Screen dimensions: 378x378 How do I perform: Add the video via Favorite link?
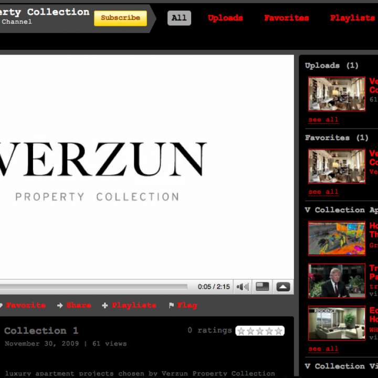pos(26,306)
